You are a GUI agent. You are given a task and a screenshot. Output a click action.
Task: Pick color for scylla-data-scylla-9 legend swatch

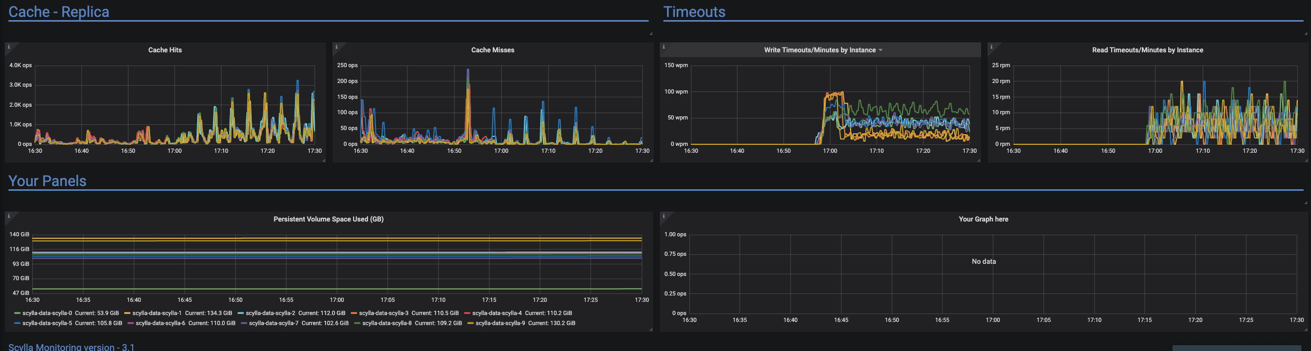click(x=470, y=323)
